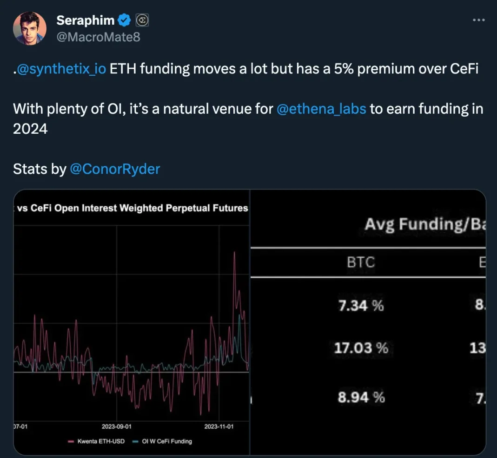Click the OI W CeFi Funding legend marker

(x=135, y=442)
